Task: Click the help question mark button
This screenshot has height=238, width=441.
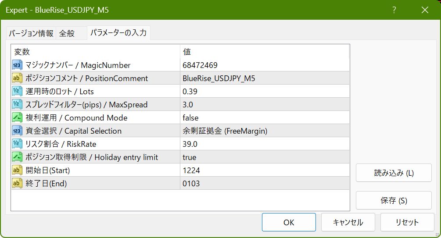Action: (394, 10)
